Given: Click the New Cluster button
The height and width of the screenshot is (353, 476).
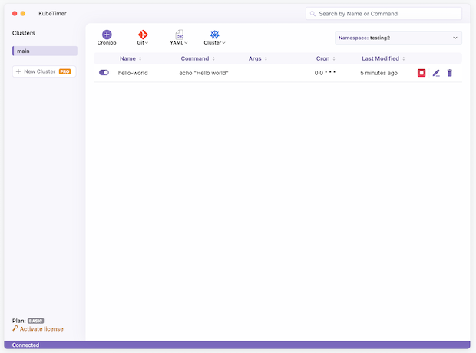Looking at the screenshot, I should (45, 71).
